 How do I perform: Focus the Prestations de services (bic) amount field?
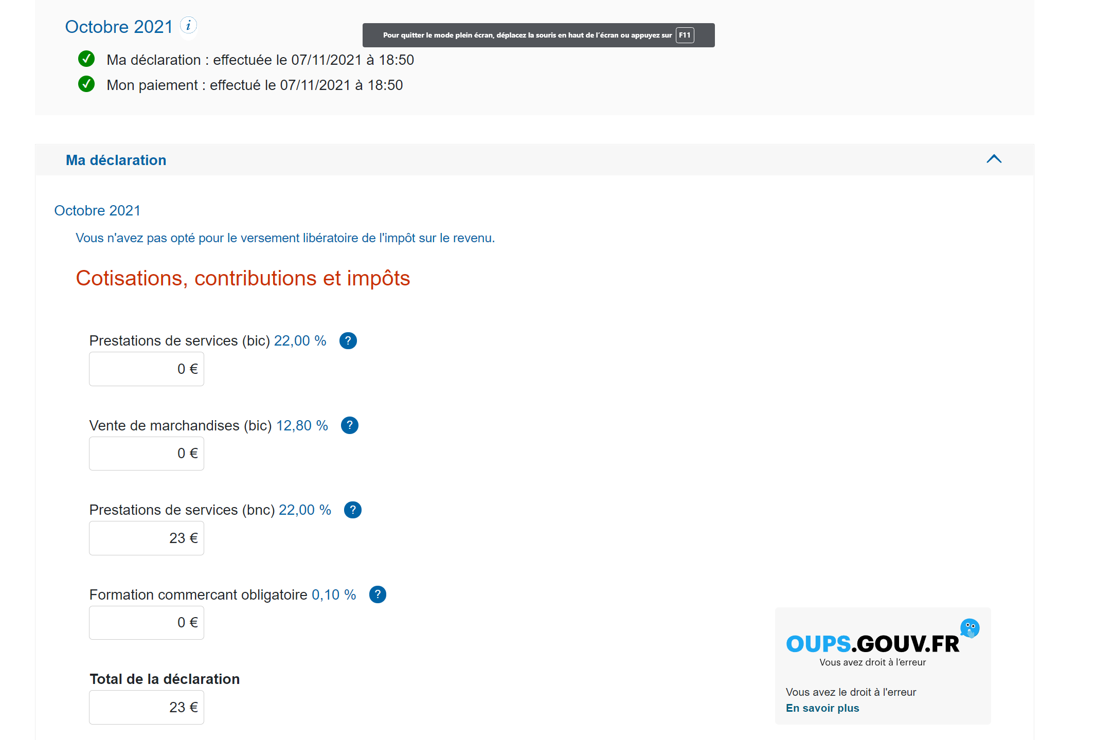coord(147,369)
